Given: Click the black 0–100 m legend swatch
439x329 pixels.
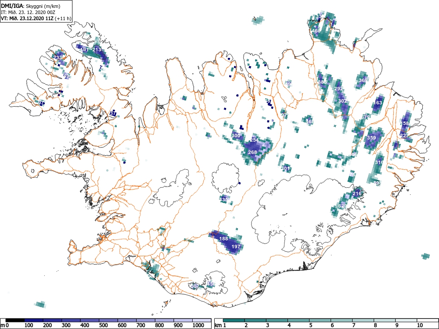Looking at the screenshot, I should pos(15,320).
